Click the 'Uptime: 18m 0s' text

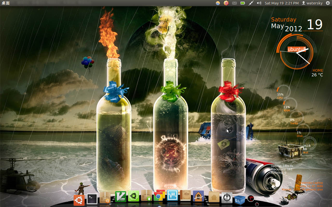click(282, 166)
